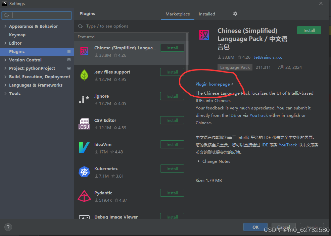Switch to the Marketplace tab
331x236 pixels.
(178, 14)
